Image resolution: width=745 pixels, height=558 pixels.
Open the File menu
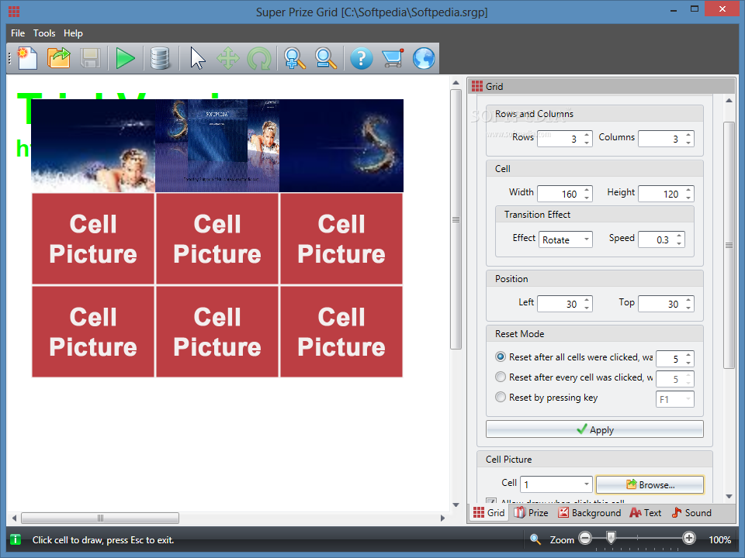[x=18, y=33]
